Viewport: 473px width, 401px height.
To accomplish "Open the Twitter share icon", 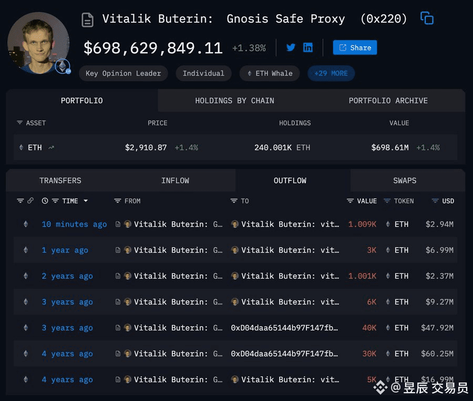I will click(291, 47).
